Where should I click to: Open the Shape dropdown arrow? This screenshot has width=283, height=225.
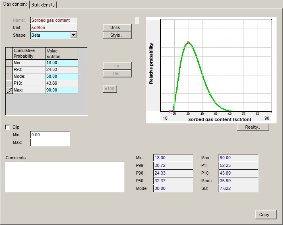point(73,35)
